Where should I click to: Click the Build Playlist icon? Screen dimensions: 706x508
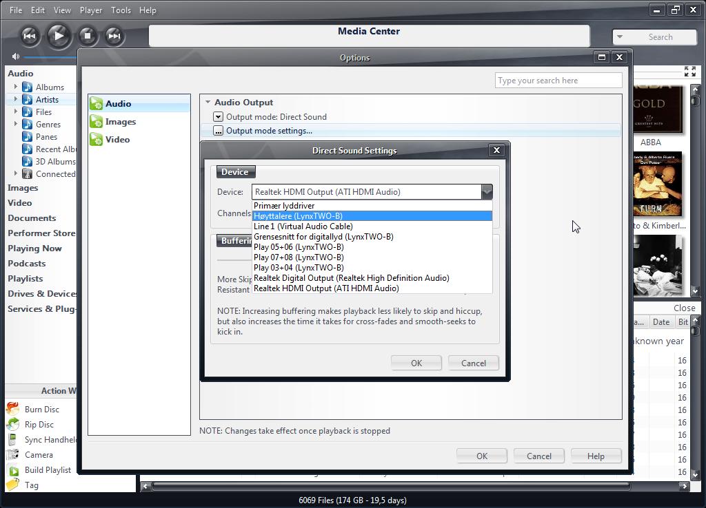click(x=14, y=470)
